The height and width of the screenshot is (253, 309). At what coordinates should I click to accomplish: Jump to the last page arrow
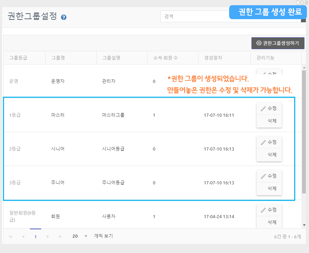[60, 237]
